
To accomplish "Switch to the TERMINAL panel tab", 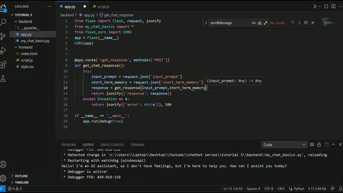I will tap(137, 145).
